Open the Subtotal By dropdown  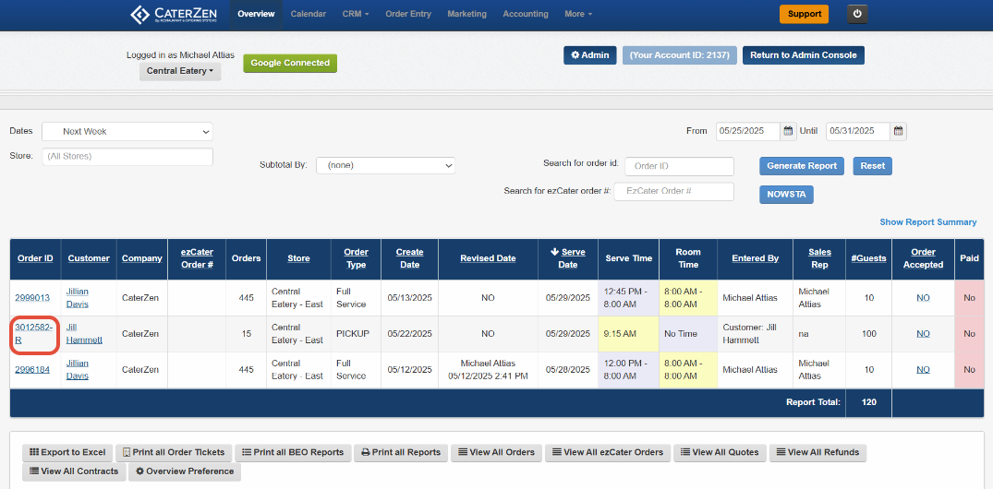(x=386, y=166)
